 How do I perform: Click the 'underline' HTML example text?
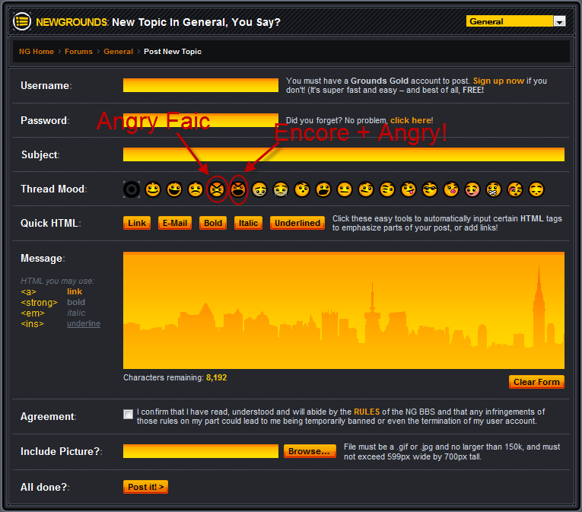84,324
